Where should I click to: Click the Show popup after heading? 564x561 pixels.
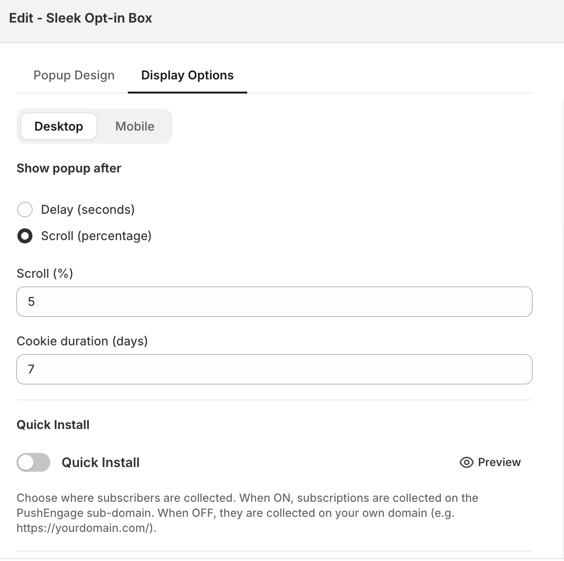69,168
